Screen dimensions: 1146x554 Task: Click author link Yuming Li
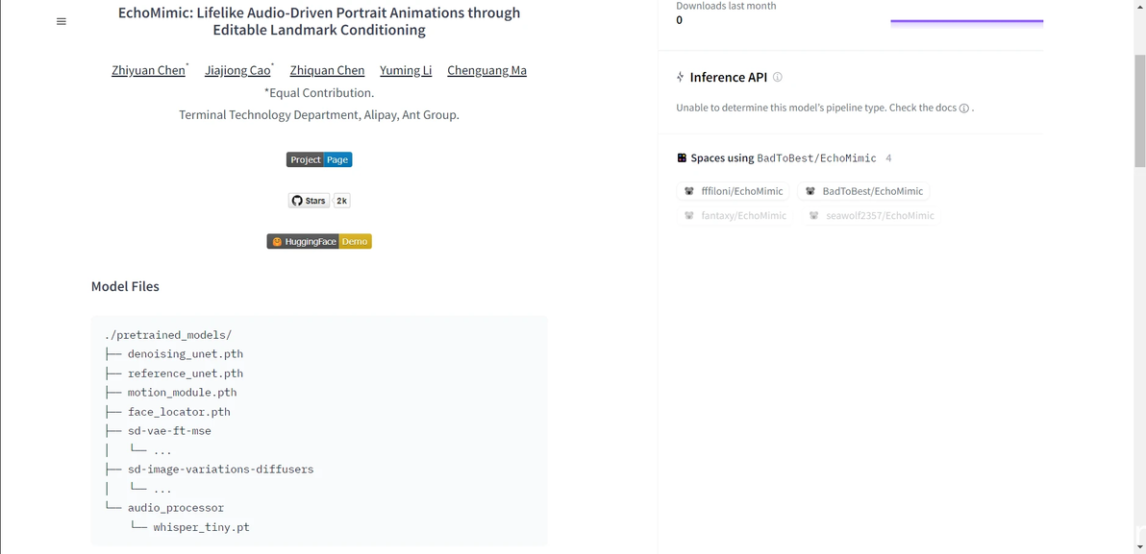point(406,70)
